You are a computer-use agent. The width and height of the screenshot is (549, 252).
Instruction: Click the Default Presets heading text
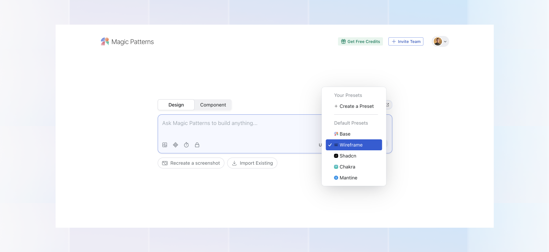coord(351,123)
